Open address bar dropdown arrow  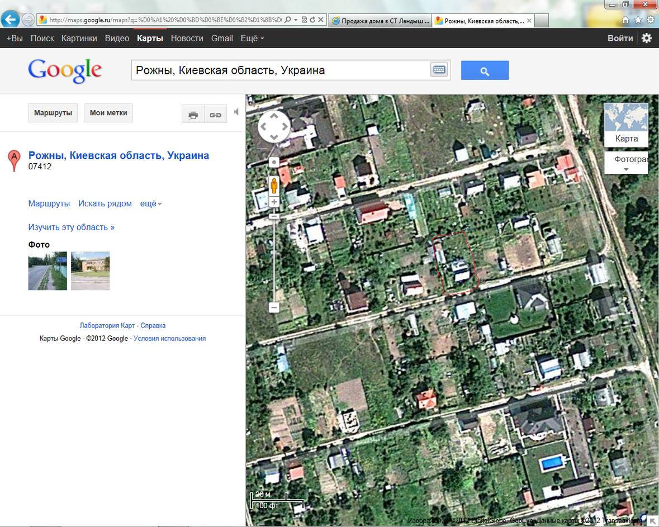click(296, 20)
